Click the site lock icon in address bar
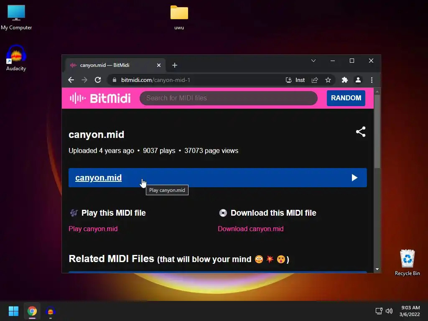The height and width of the screenshot is (321, 428). click(x=115, y=80)
